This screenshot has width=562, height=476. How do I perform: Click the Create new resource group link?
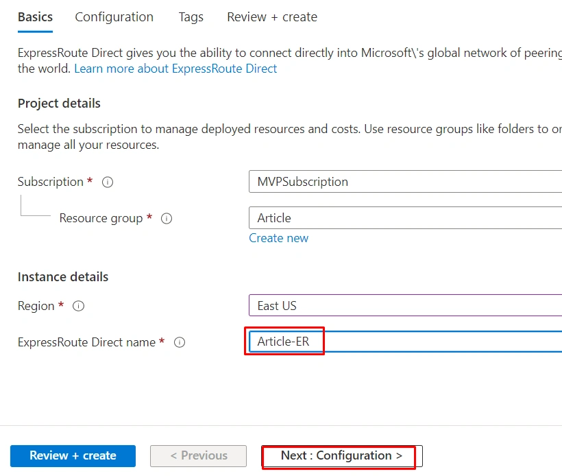pos(278,238)
